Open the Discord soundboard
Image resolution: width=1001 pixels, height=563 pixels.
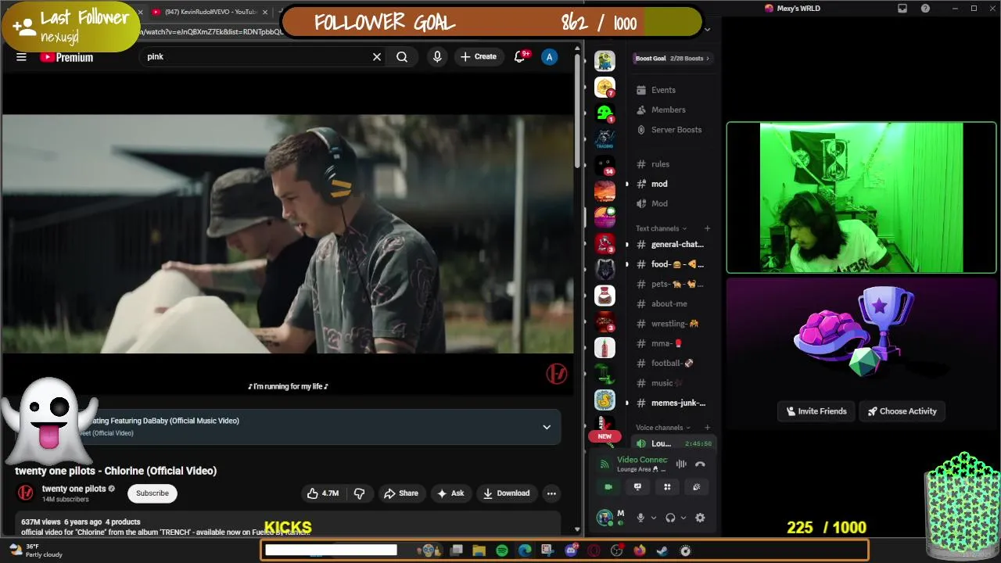pos(696,486)
